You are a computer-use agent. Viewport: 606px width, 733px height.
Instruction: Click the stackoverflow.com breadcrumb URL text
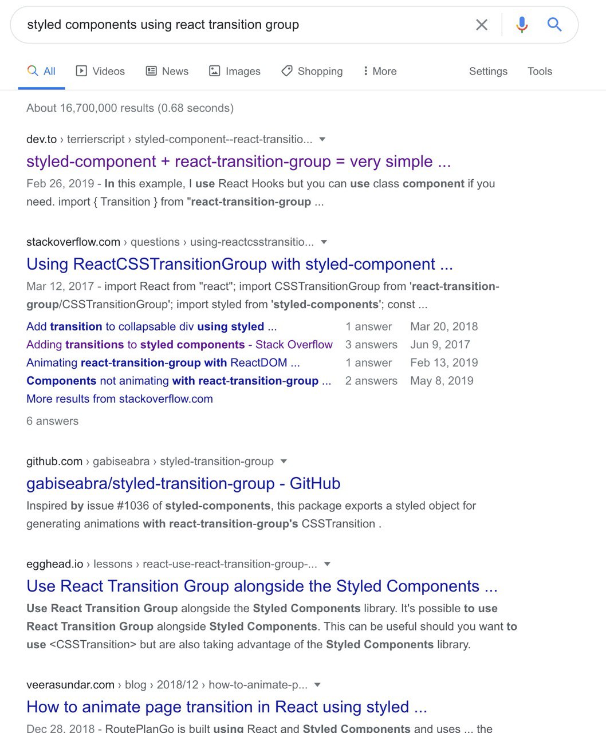170,242
